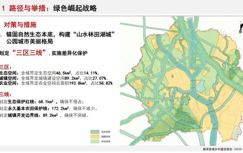Screen dimensions: 243x153
Task: Click the 城镇开发边界线 89.2km² line
Action: point(44,115)
